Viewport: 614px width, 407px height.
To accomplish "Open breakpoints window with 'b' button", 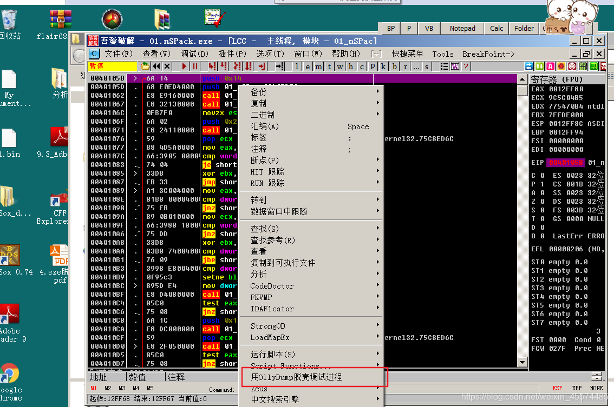I will [x=394, y=66].
